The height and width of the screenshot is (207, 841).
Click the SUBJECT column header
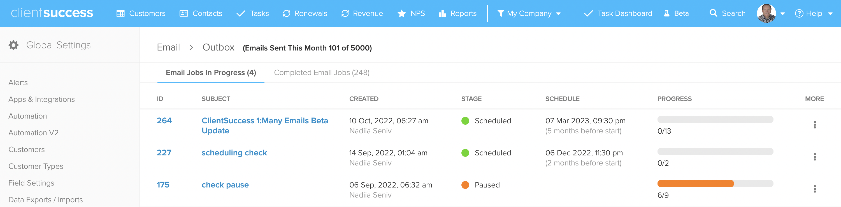(216, 99)
